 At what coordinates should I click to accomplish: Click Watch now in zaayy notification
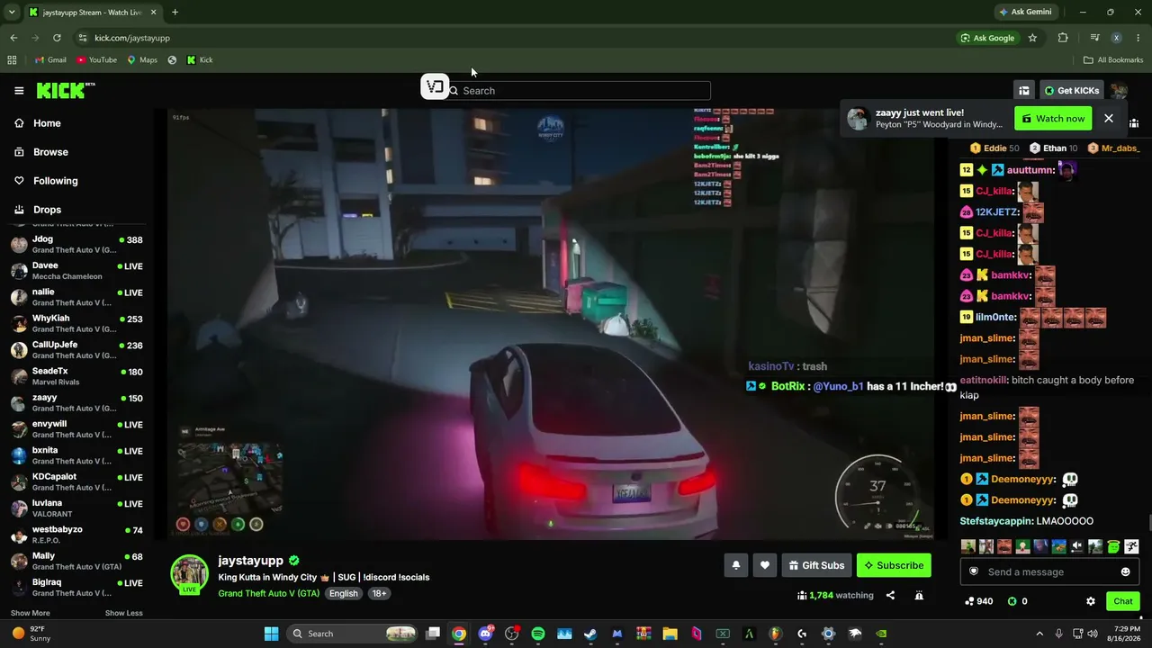click(x=1053, y=119)
